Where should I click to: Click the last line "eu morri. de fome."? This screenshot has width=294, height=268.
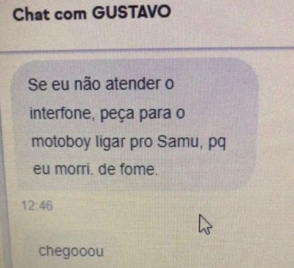click(x=95, y=169)
